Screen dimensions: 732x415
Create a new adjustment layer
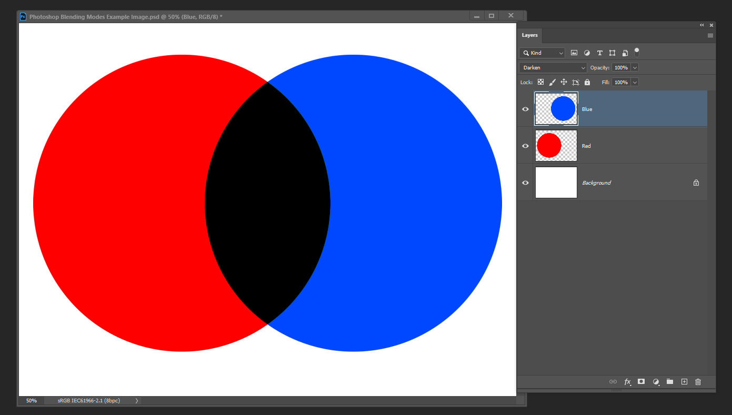pos(656,382)
